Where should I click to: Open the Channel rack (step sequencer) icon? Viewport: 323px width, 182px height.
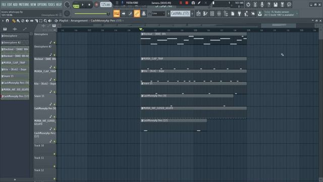[212, 14]
